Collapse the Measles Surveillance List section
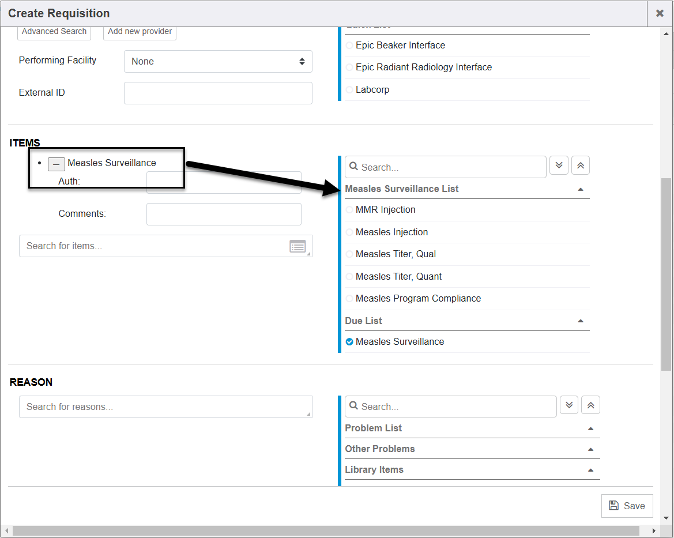The width and height of the screenshot is (674, 538). pyautogui.click(x=581, y=189)
